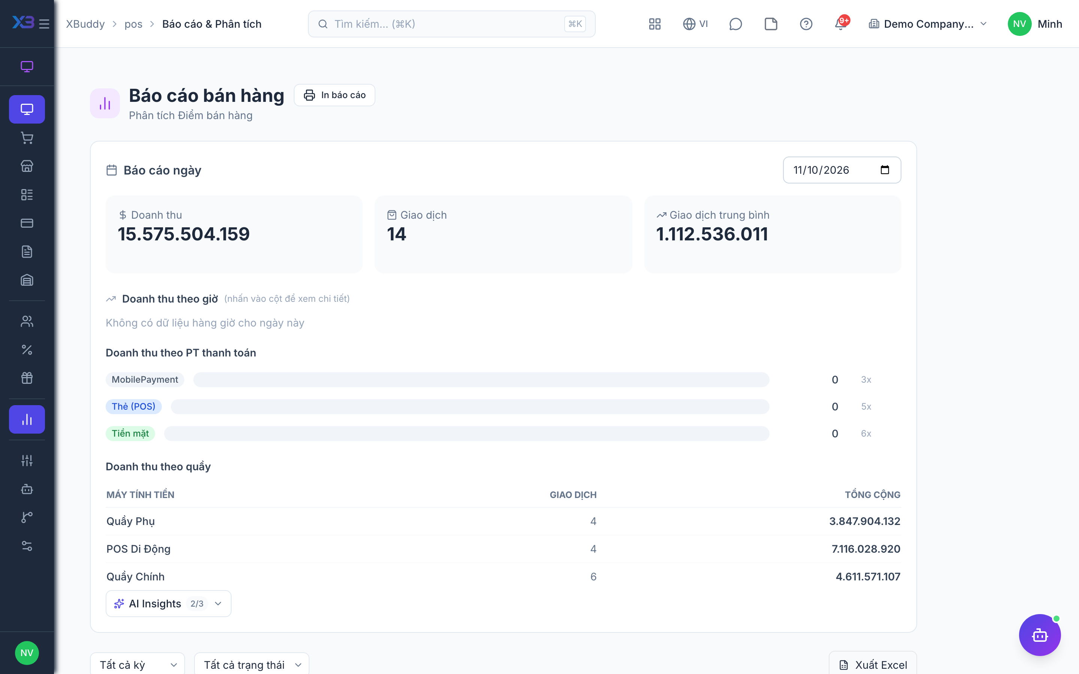Click the Tiền mặt tag

(x=130, y=434)
